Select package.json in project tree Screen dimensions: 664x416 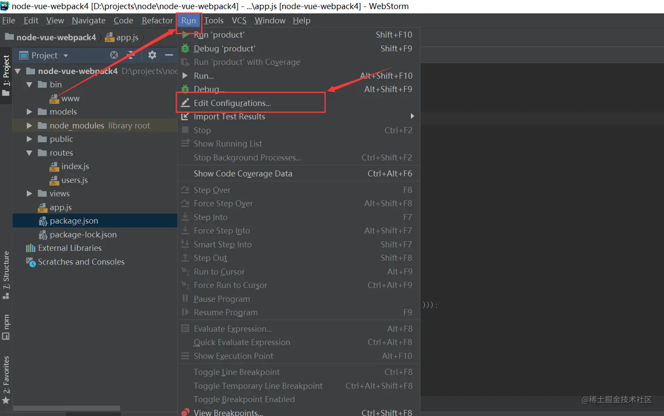pyautogui.click(x=74, y=221)
